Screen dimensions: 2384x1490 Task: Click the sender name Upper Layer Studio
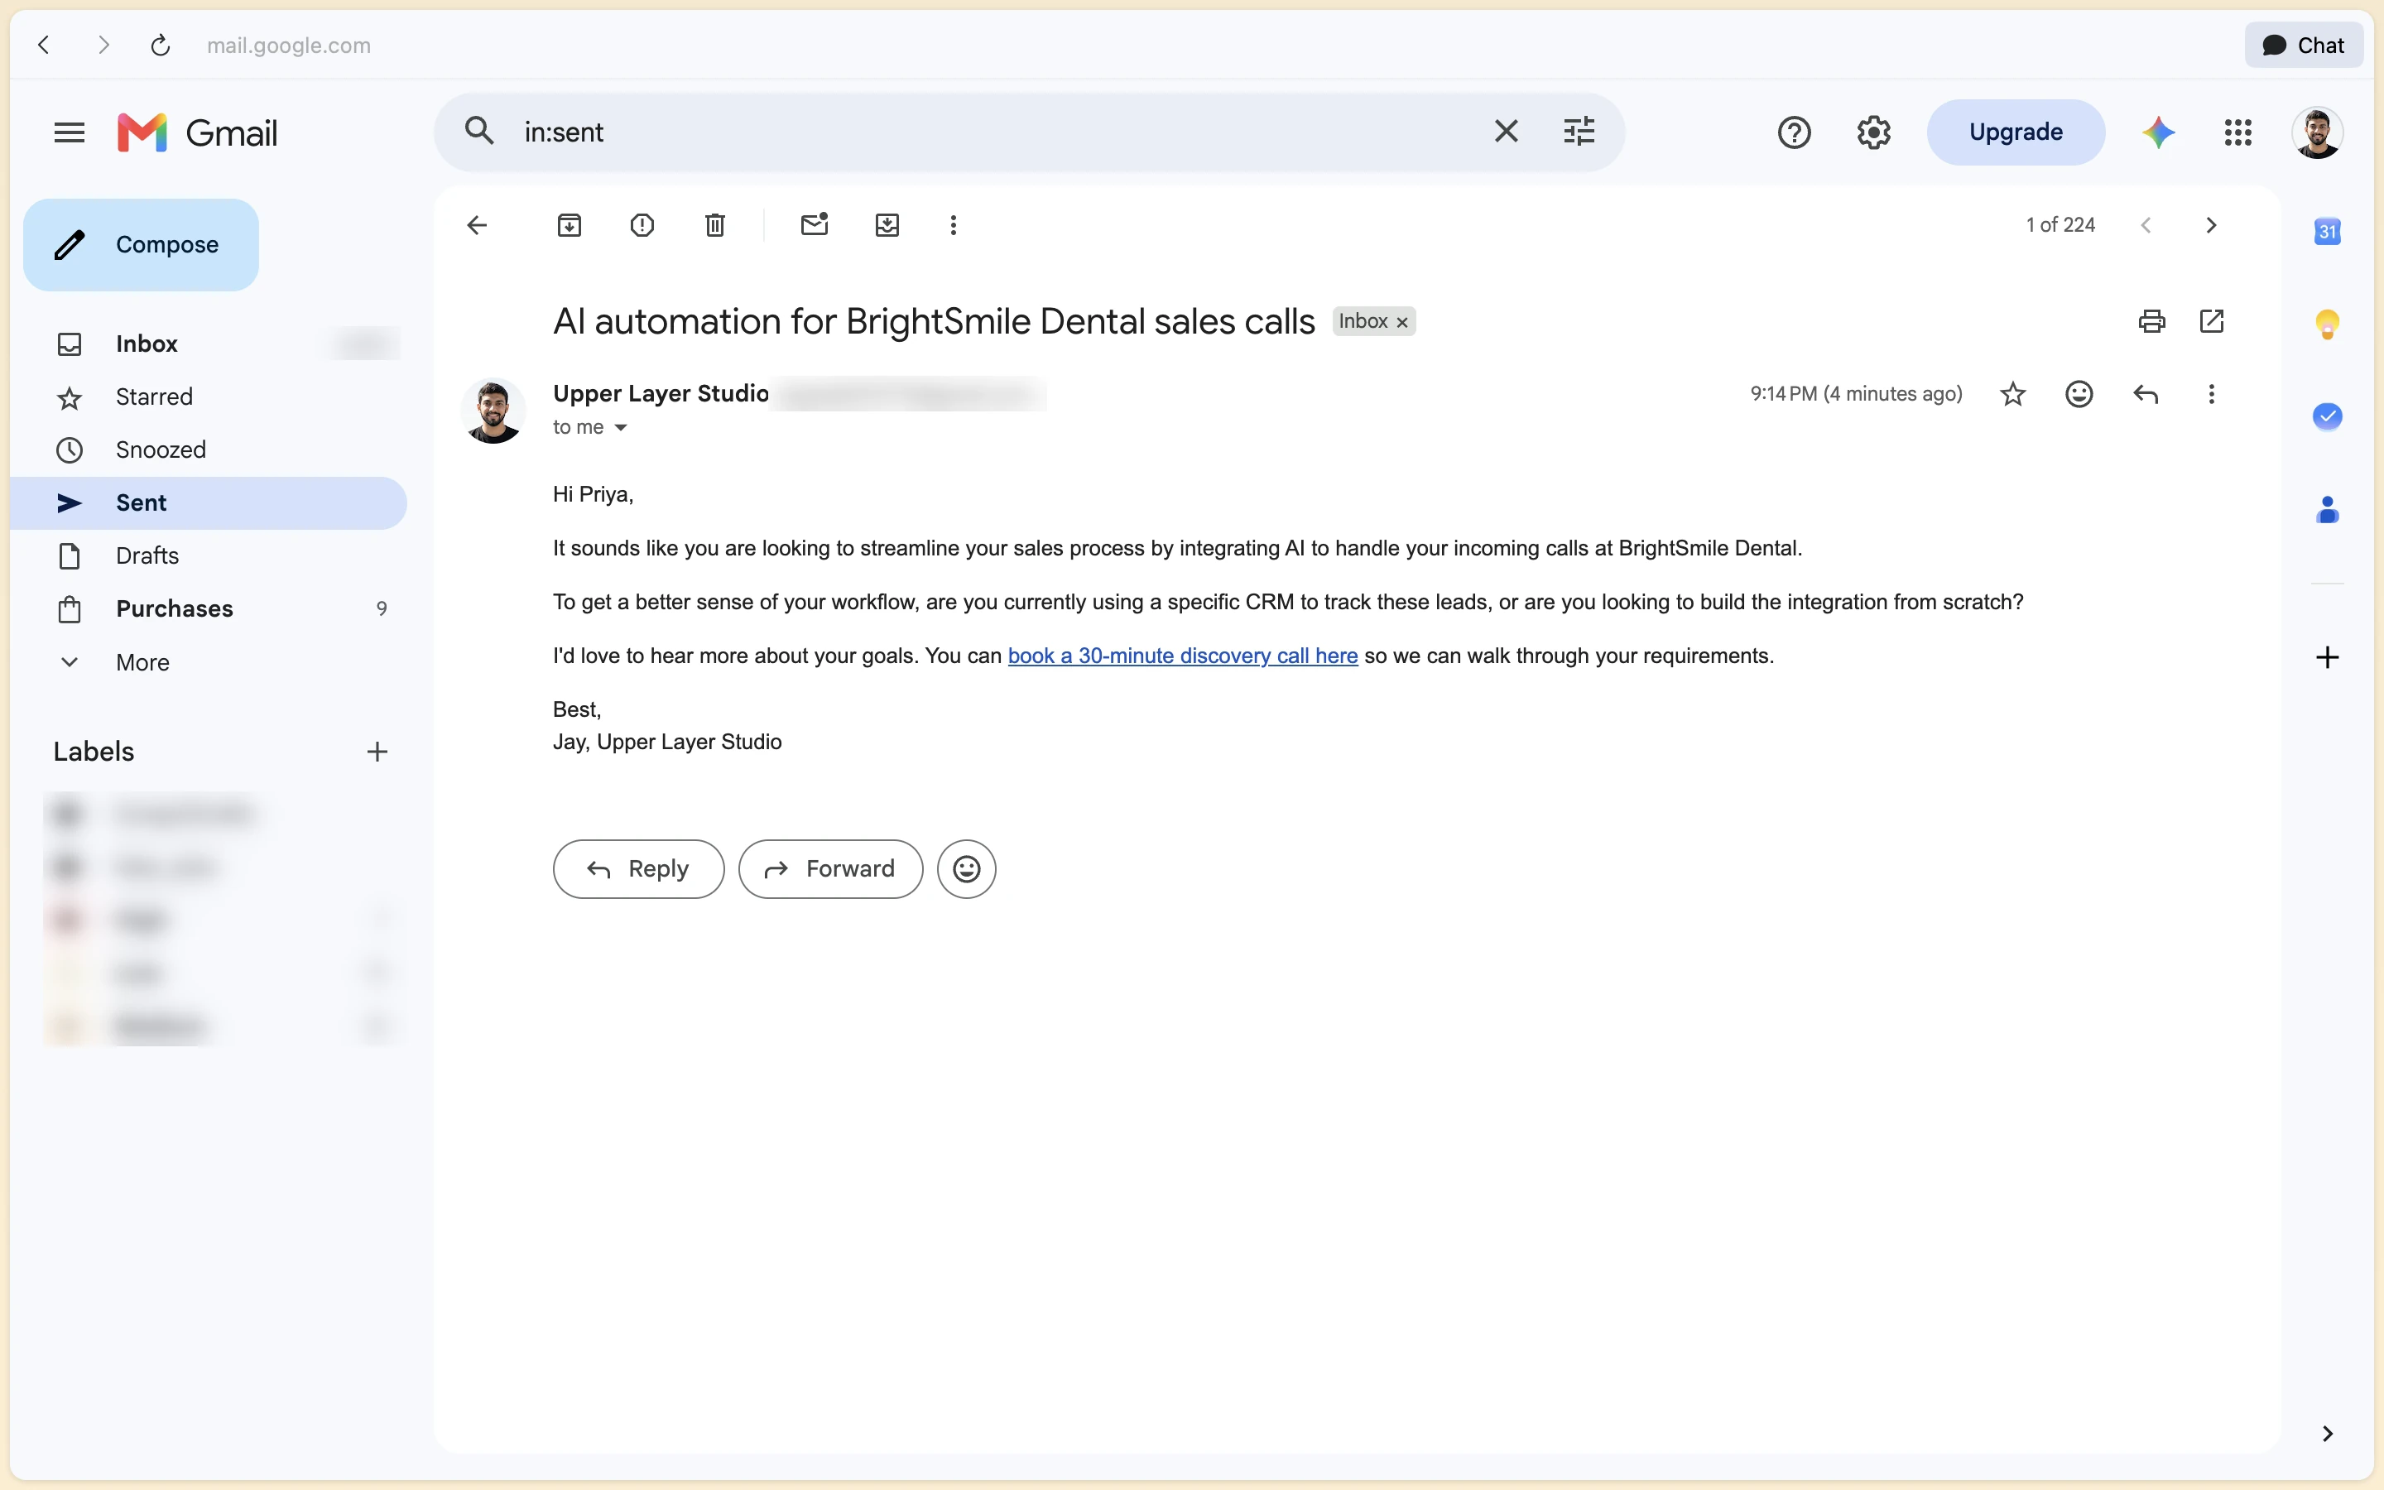(x=661, y=394)
